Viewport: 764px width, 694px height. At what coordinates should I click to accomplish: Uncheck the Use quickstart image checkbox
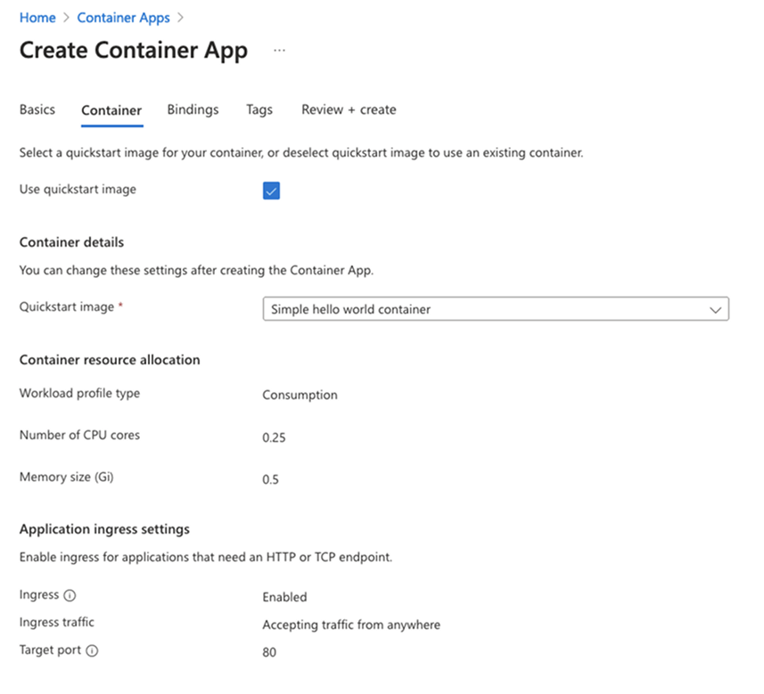click(x=271, y=190)
